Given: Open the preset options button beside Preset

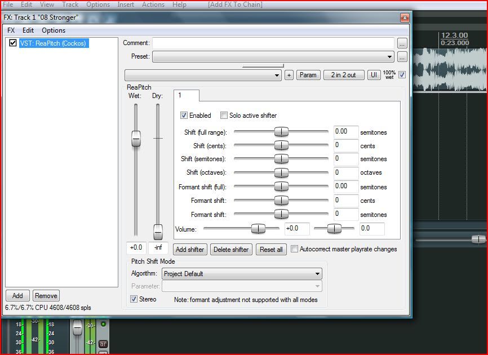Looking at the screenshot, I should 402,57.
